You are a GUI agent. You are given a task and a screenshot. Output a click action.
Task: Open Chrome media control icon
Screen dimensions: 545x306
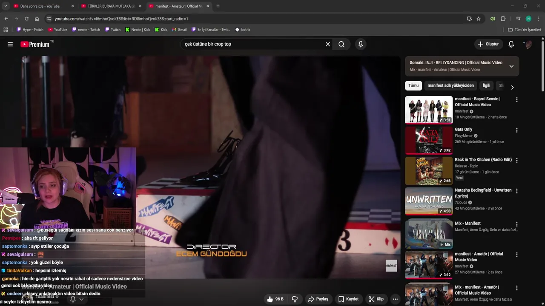pyautogui.click(x=518, y=19)
